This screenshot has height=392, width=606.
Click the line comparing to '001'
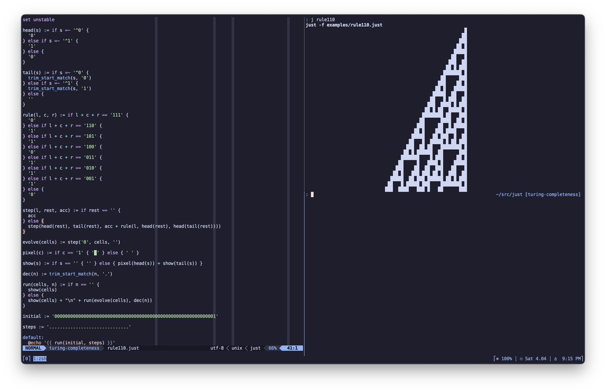click(x=62, y=179)
